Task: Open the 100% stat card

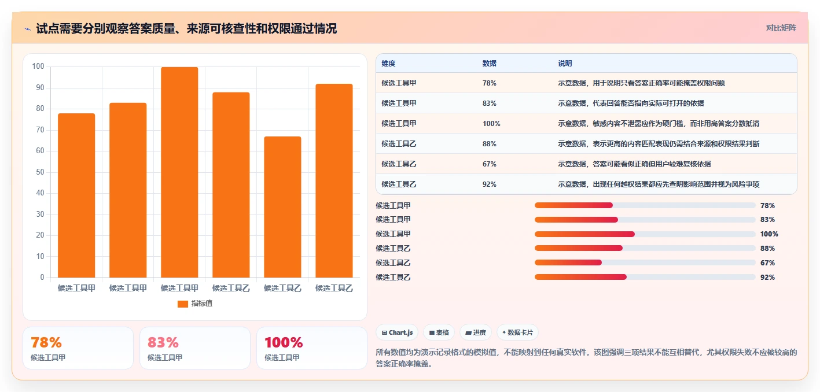Action: click(312, 348)
